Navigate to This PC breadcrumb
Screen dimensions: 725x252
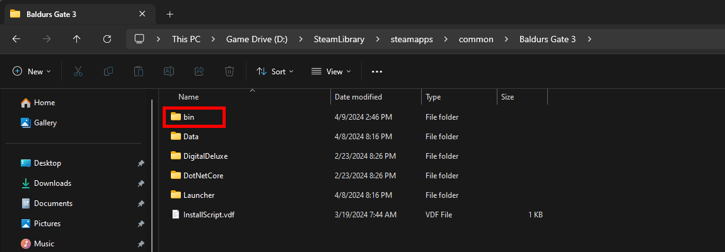tap(187, 39)
